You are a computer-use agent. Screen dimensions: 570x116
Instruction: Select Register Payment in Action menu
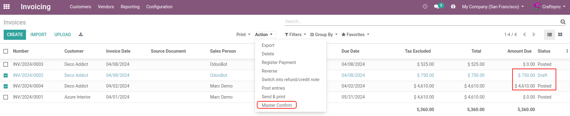pyautogui.click(x=279, y=62)
